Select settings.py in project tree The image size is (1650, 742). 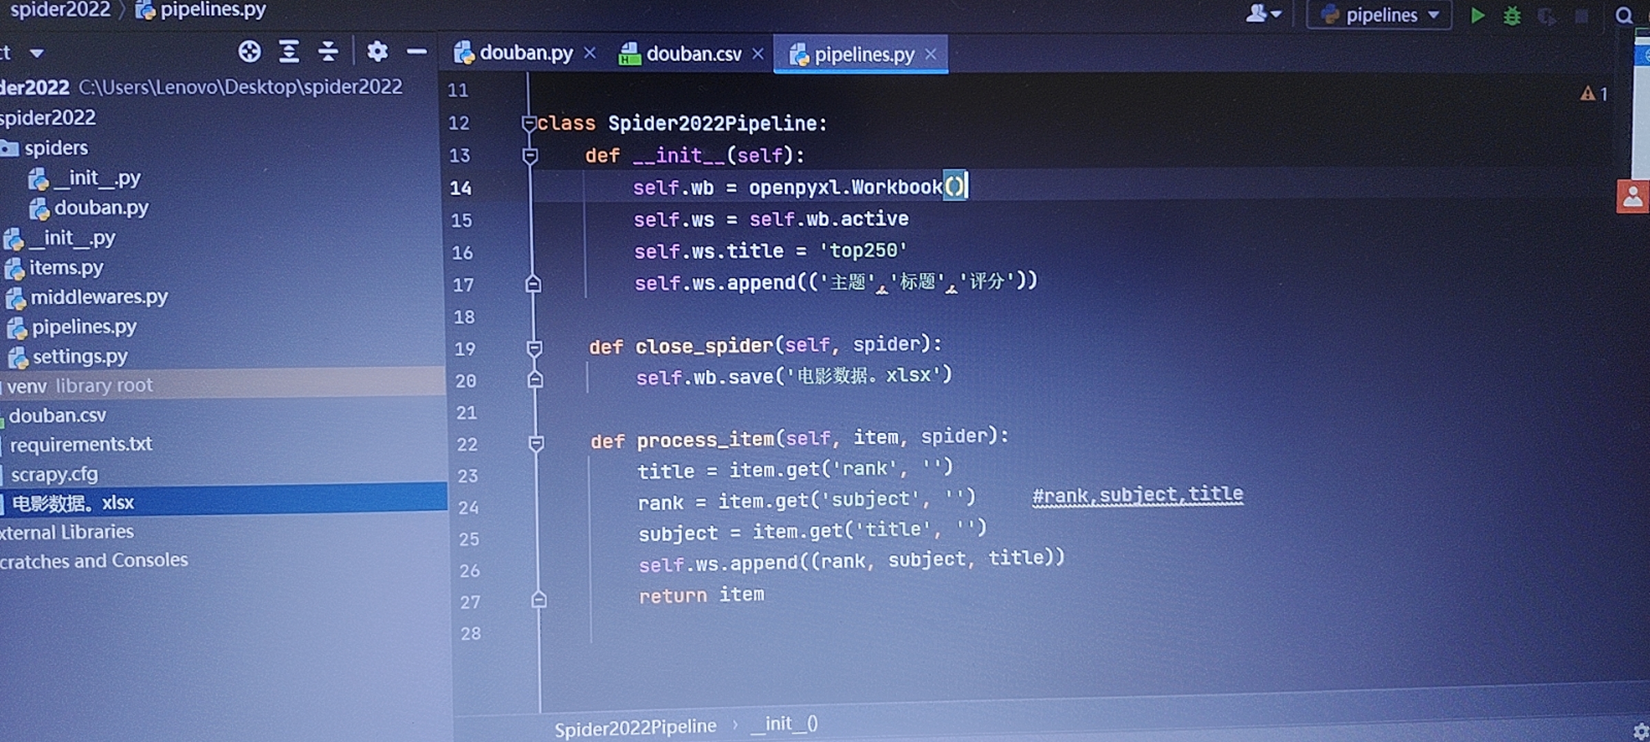pyautogui.click(x=79, y=357)
